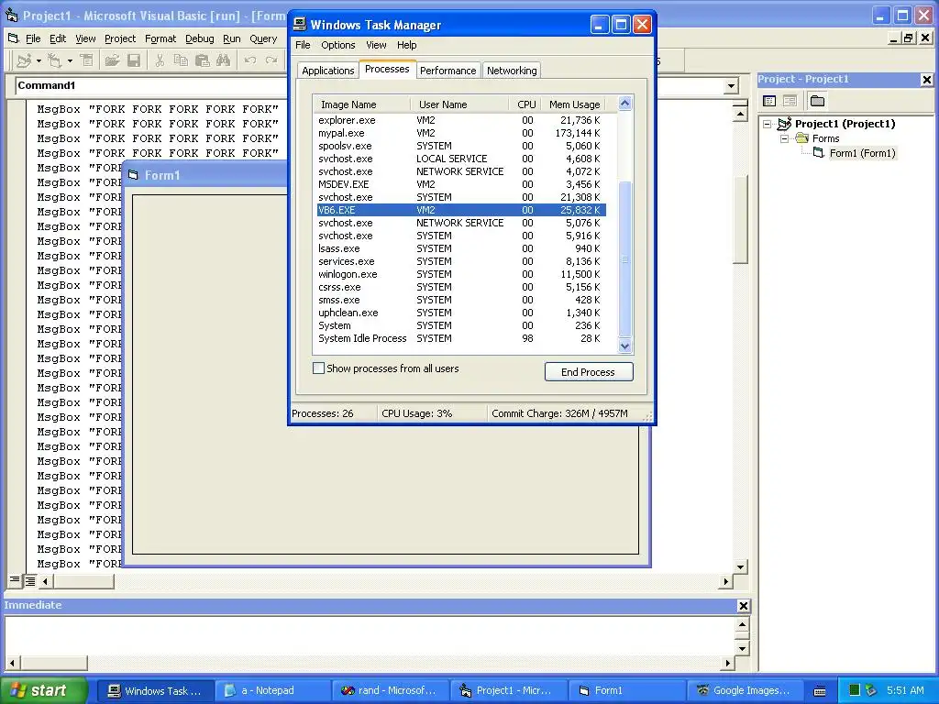Click the End Process button
The image size is (939, 704).
click(x=589, y=372)
